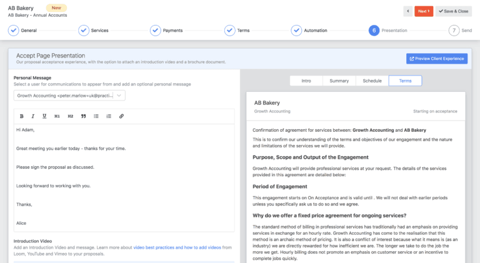The image size is (480, 263).
Task: Click the orange Next button
Action: [x=424, y=11]
